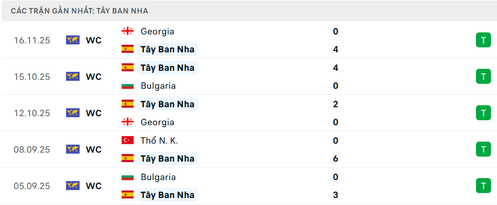Open Georgia team in 16.11.25 match
This screenshot has height=205, width=497.
(x=157, y=31)
